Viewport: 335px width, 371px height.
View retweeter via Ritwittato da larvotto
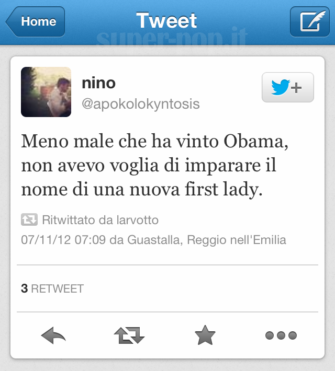tap(100, 220)
